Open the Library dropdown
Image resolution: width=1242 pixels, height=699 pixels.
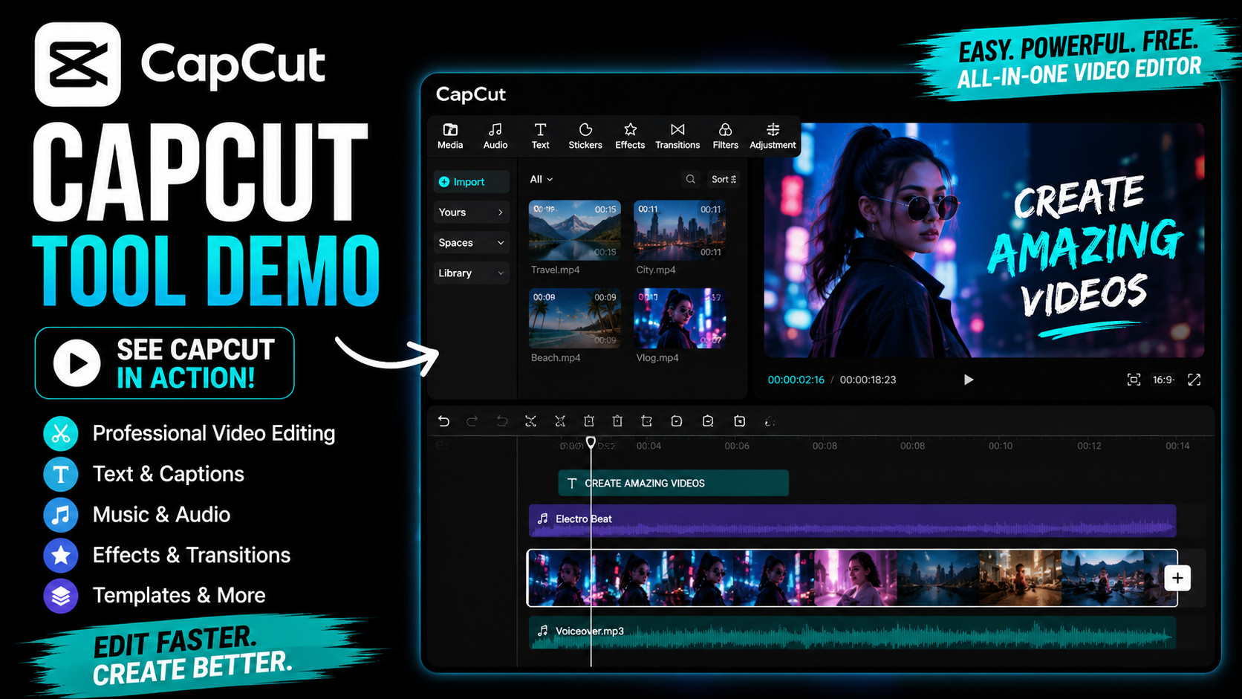click(x=472, y=273)
